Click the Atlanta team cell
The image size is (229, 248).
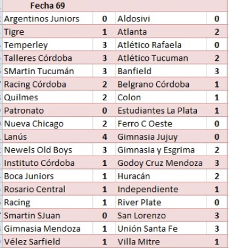point(161,32)
